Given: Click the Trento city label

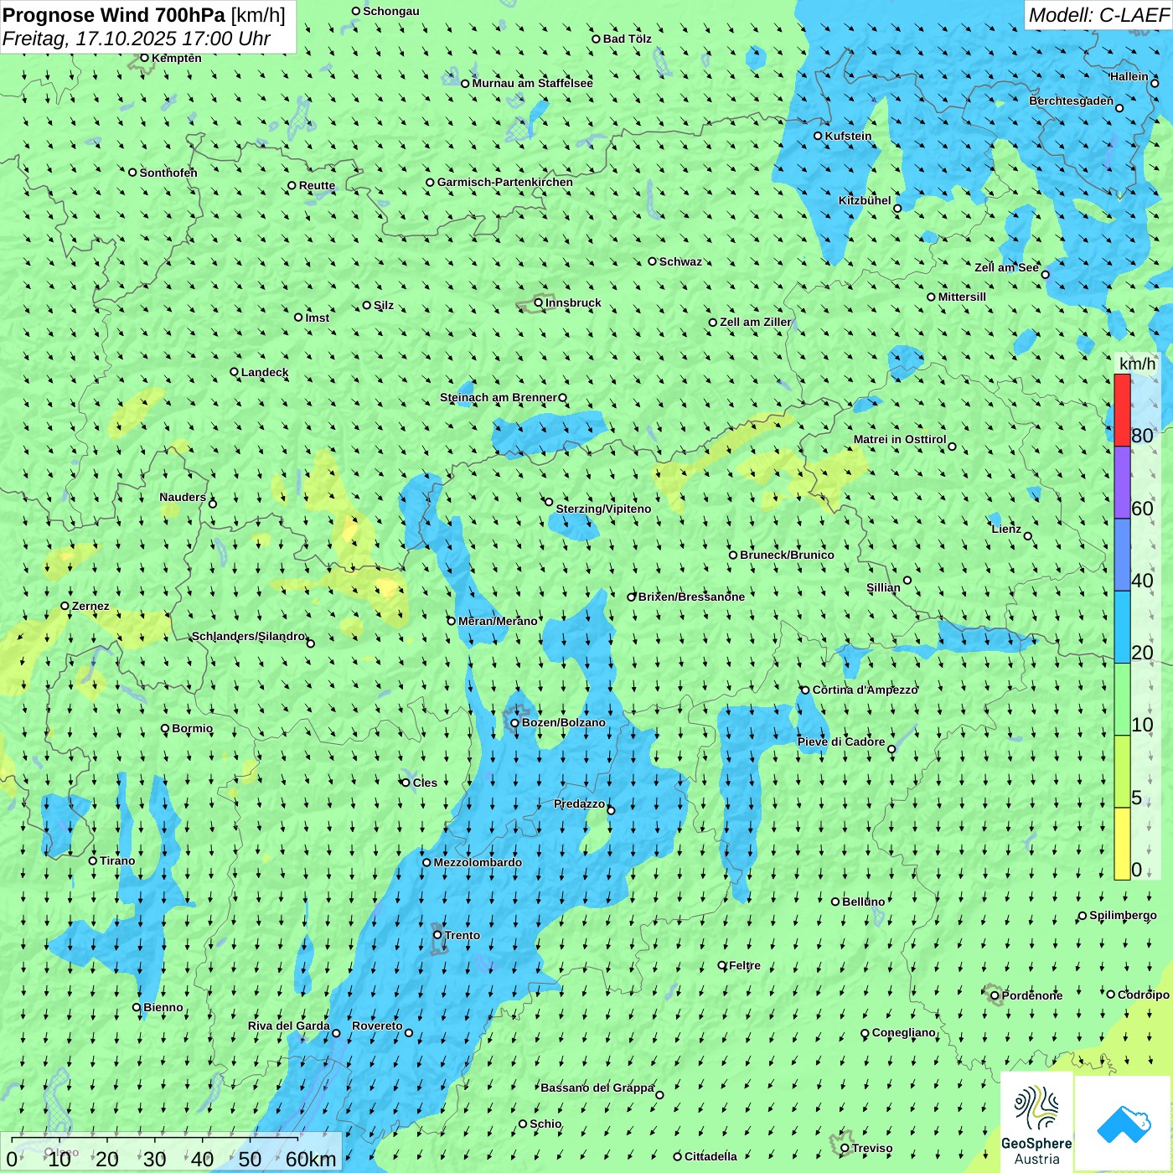Looking at the screenshot, I should (462, 935).
